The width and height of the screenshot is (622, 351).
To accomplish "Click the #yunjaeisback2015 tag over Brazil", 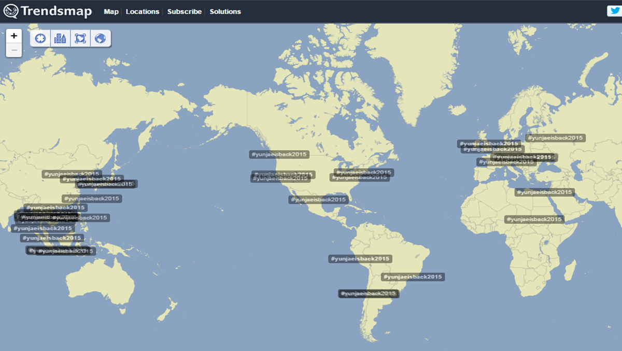I will click(x=413, y=277).
